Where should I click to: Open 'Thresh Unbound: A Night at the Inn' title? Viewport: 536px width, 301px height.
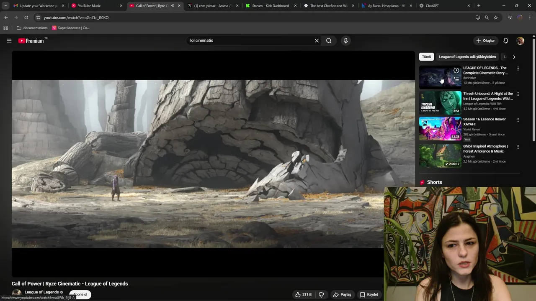tap(488, 96)
